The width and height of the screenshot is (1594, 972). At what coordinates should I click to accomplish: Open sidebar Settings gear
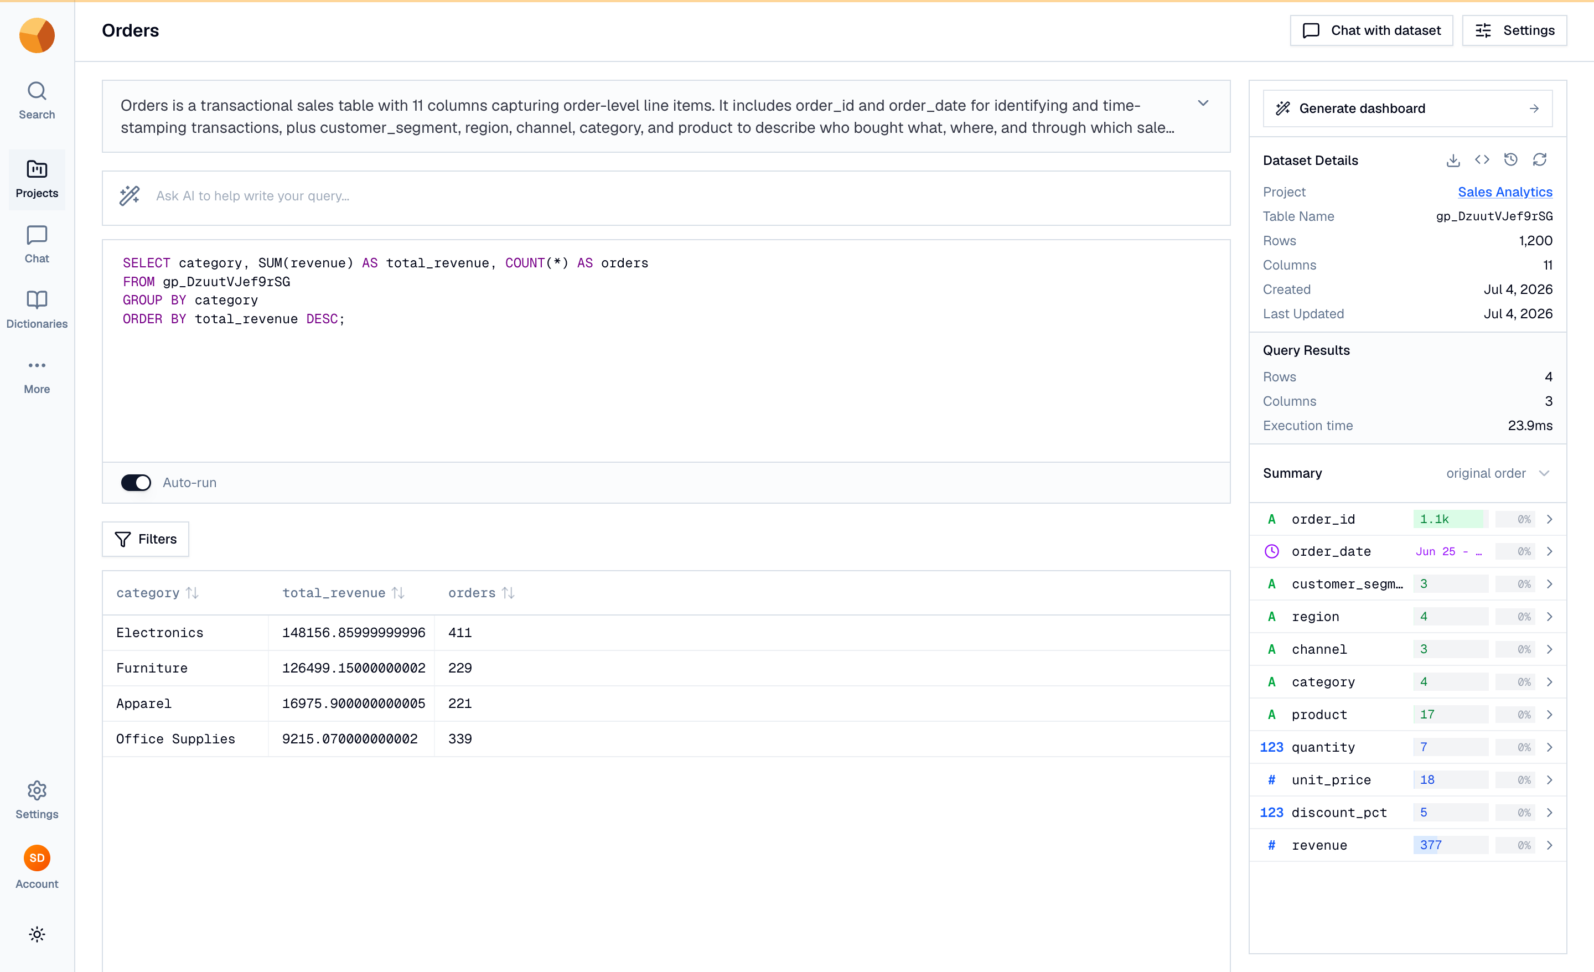tap(37, 800)
